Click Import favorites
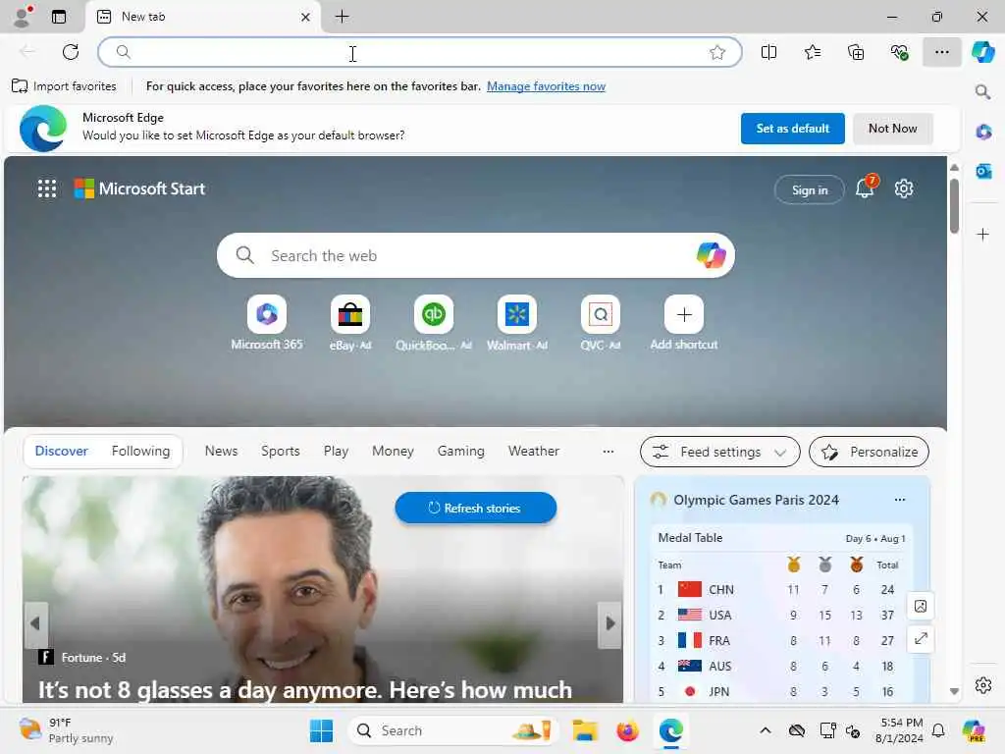 coord(64,86)
